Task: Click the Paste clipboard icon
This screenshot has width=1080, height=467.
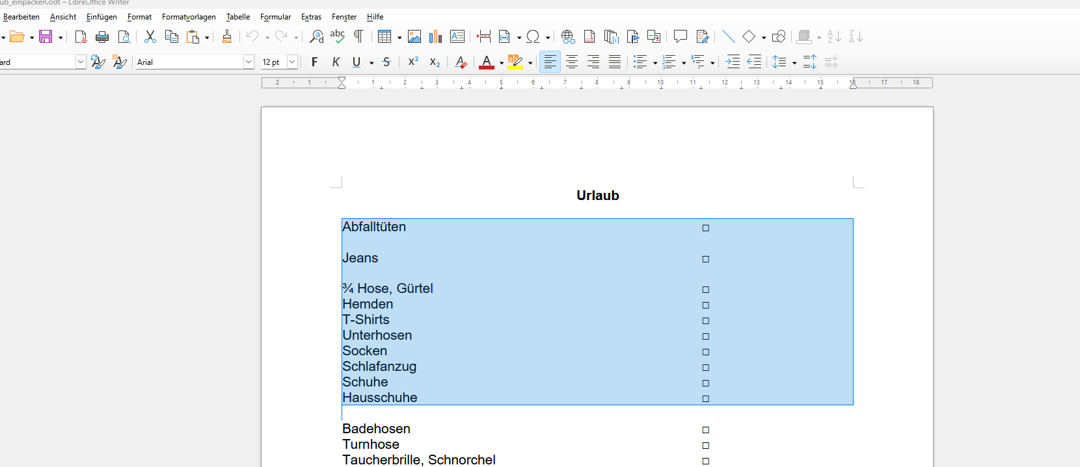Action: 193,37
